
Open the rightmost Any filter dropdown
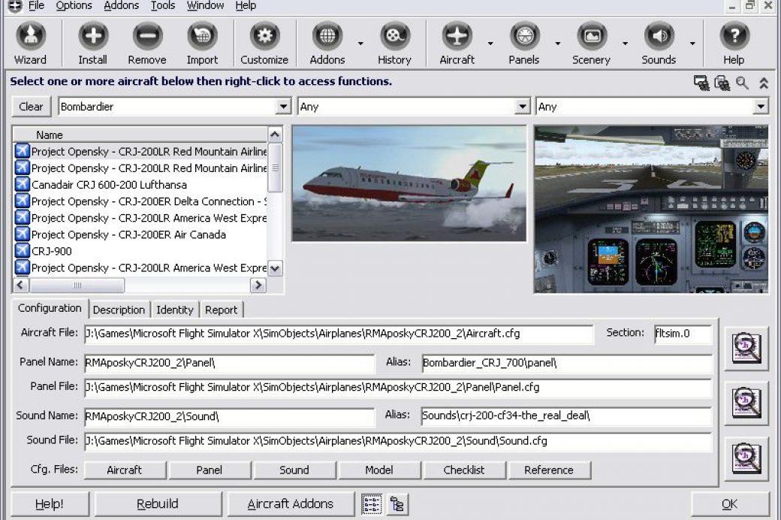[761, 106]
